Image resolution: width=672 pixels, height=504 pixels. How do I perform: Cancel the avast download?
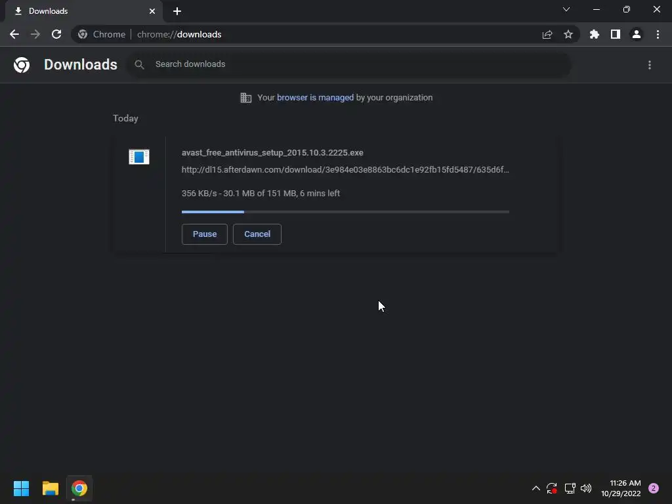point(257,234)
